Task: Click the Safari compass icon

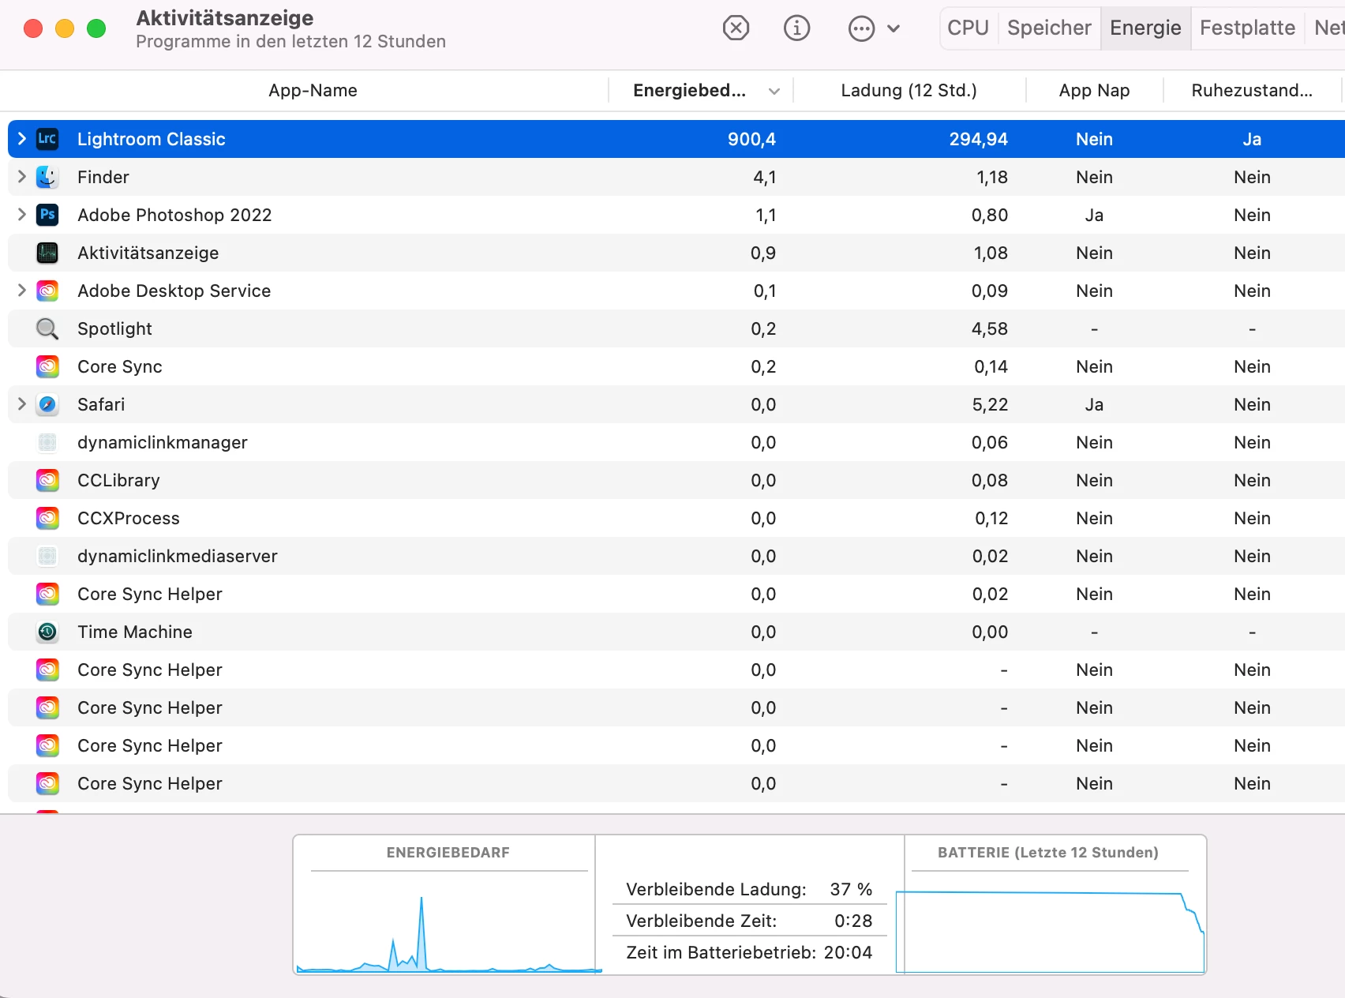Action: tap(47, 404)
